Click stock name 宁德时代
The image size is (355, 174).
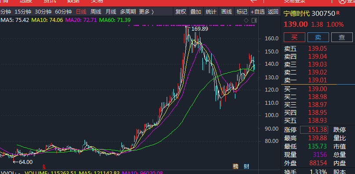click(296, 14)
